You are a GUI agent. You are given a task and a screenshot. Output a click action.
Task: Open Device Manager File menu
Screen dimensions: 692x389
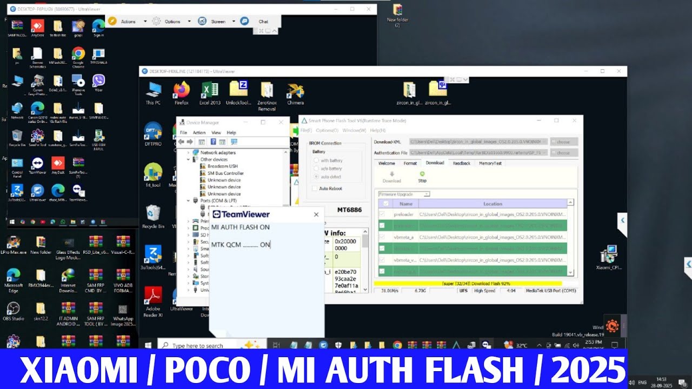point(183,132)
